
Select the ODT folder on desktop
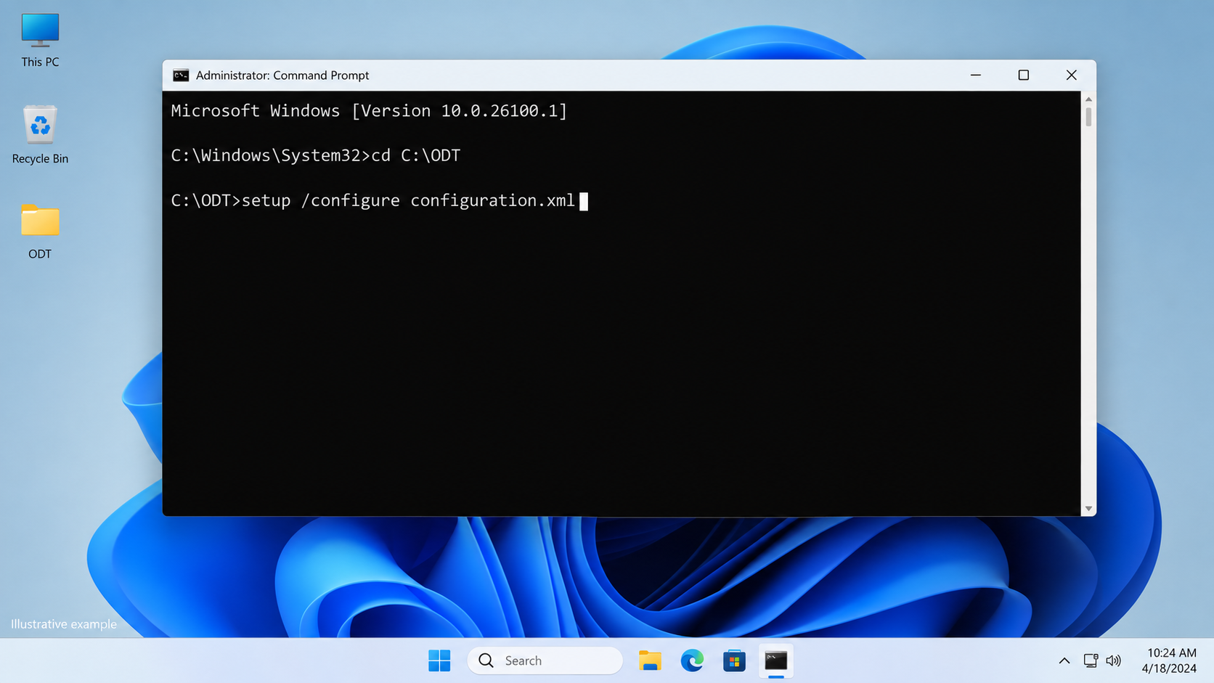(x=40, y=232)
